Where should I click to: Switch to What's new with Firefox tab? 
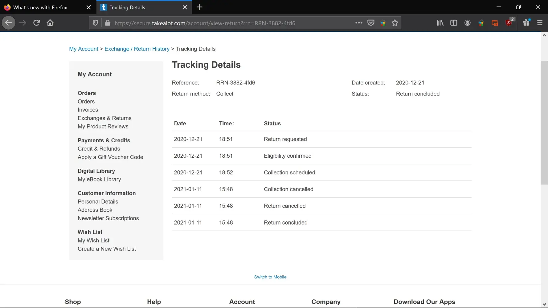[x=40, y=7]
